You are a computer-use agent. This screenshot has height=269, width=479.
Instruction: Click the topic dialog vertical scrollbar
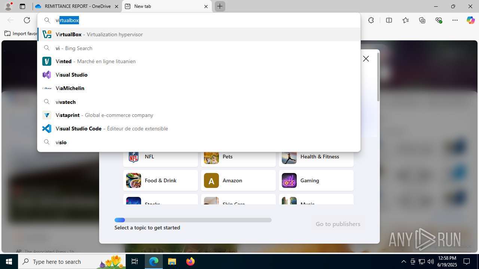point(378,77)
